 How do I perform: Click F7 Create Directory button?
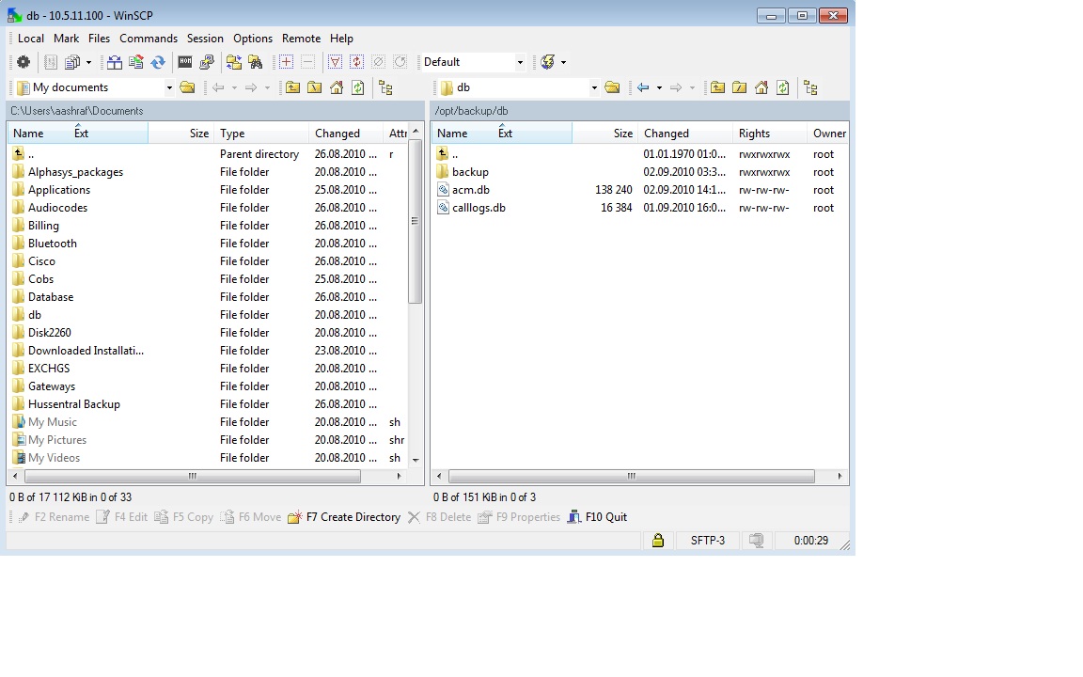coord(344,517)
